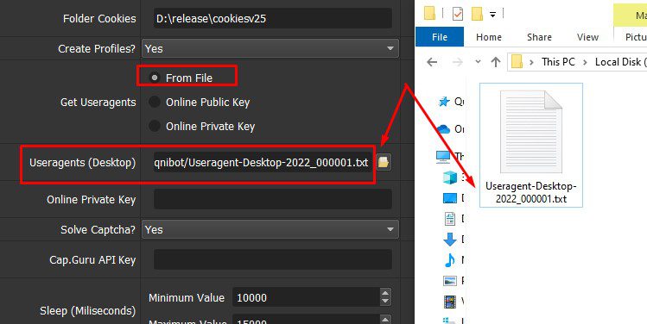
Task: Open the Home ribbon tab in Explorer
Action: pos(489,37)
